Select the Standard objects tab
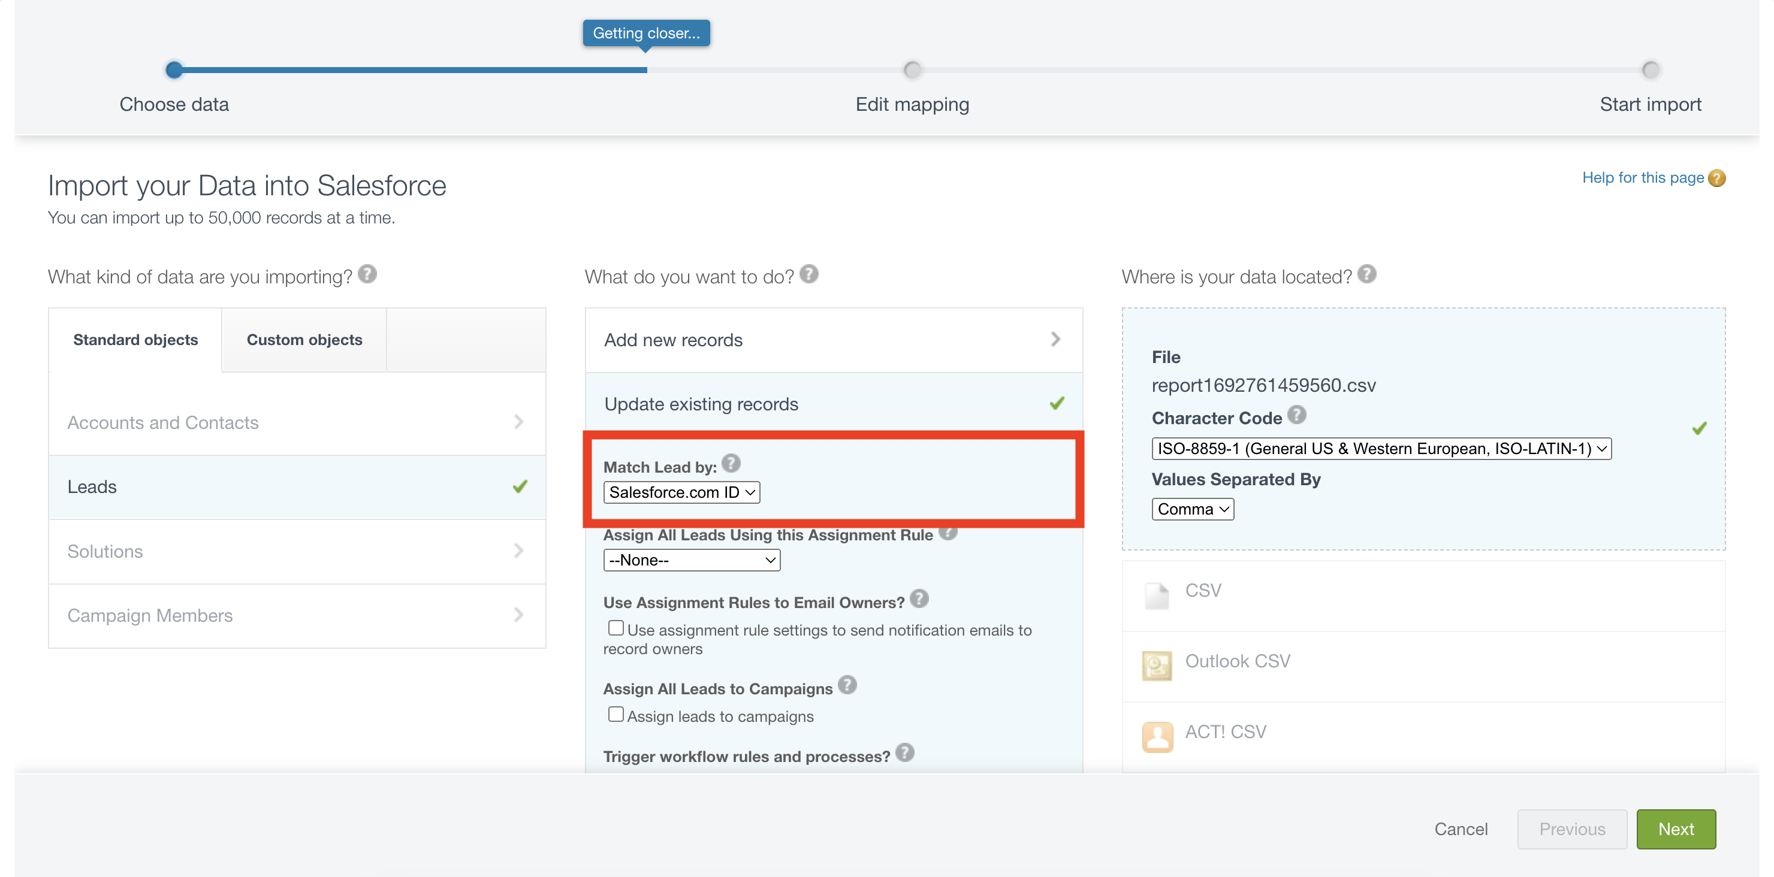 (x=135, y=340)
